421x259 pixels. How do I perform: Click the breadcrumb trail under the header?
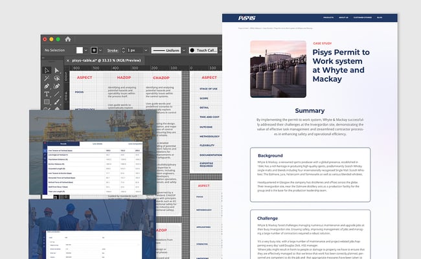pos(275,28)
